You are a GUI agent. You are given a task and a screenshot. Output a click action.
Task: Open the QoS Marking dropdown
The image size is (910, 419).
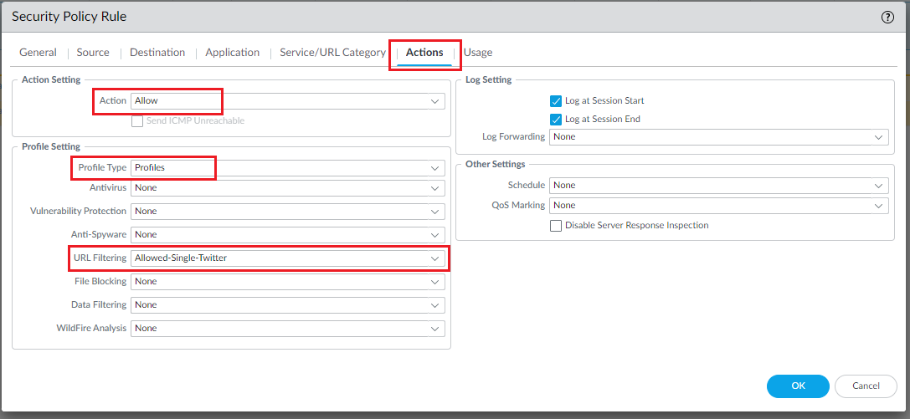[x=718, y=205]
